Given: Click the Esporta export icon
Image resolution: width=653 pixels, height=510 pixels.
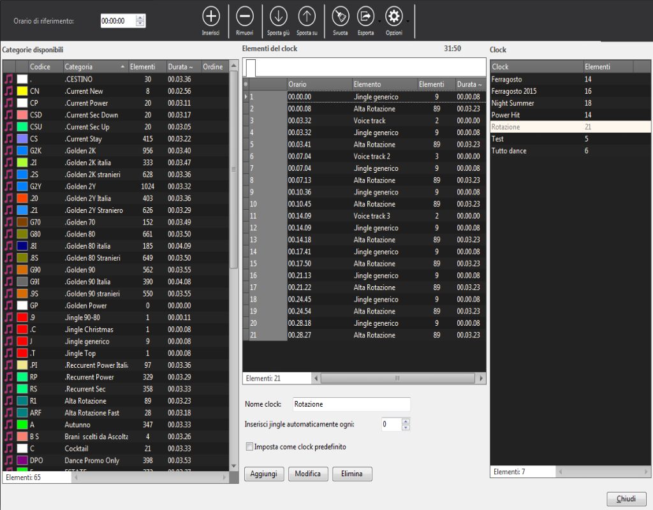Looking at the screenshot, I should tap(365, 16).
